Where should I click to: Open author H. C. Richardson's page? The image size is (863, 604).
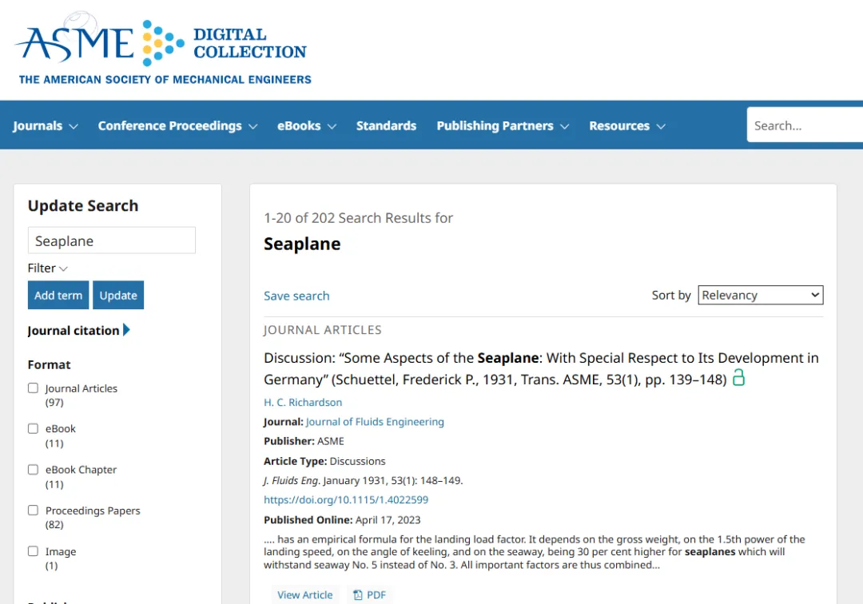click(x=303, y=402)
